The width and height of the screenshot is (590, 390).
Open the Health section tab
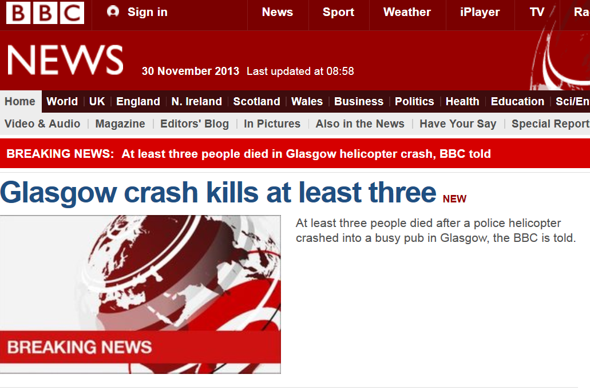pos(462,102)
